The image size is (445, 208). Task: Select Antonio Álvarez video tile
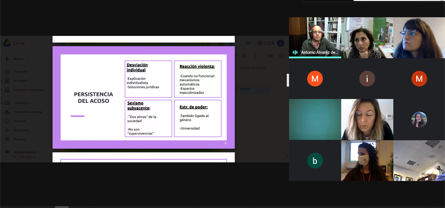click(x=315, y=37)
